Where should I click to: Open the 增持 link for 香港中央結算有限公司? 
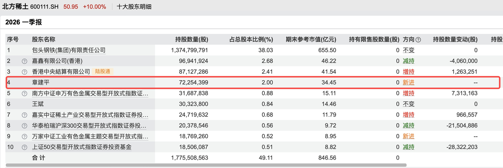pos(408,72)
